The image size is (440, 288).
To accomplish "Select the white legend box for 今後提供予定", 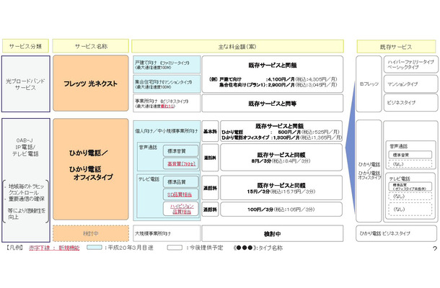I will 175,248.
